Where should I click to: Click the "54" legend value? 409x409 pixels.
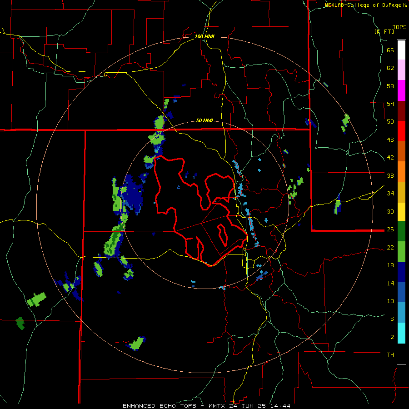tap(390, 104)
